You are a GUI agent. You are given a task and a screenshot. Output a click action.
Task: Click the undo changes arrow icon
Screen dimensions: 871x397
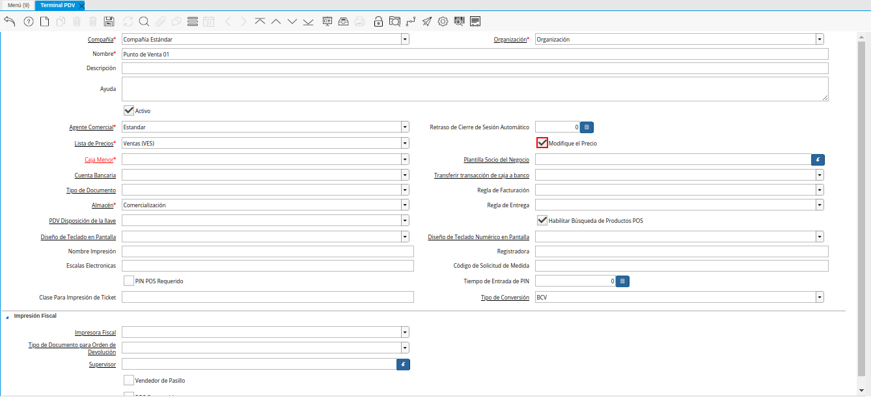10,21
